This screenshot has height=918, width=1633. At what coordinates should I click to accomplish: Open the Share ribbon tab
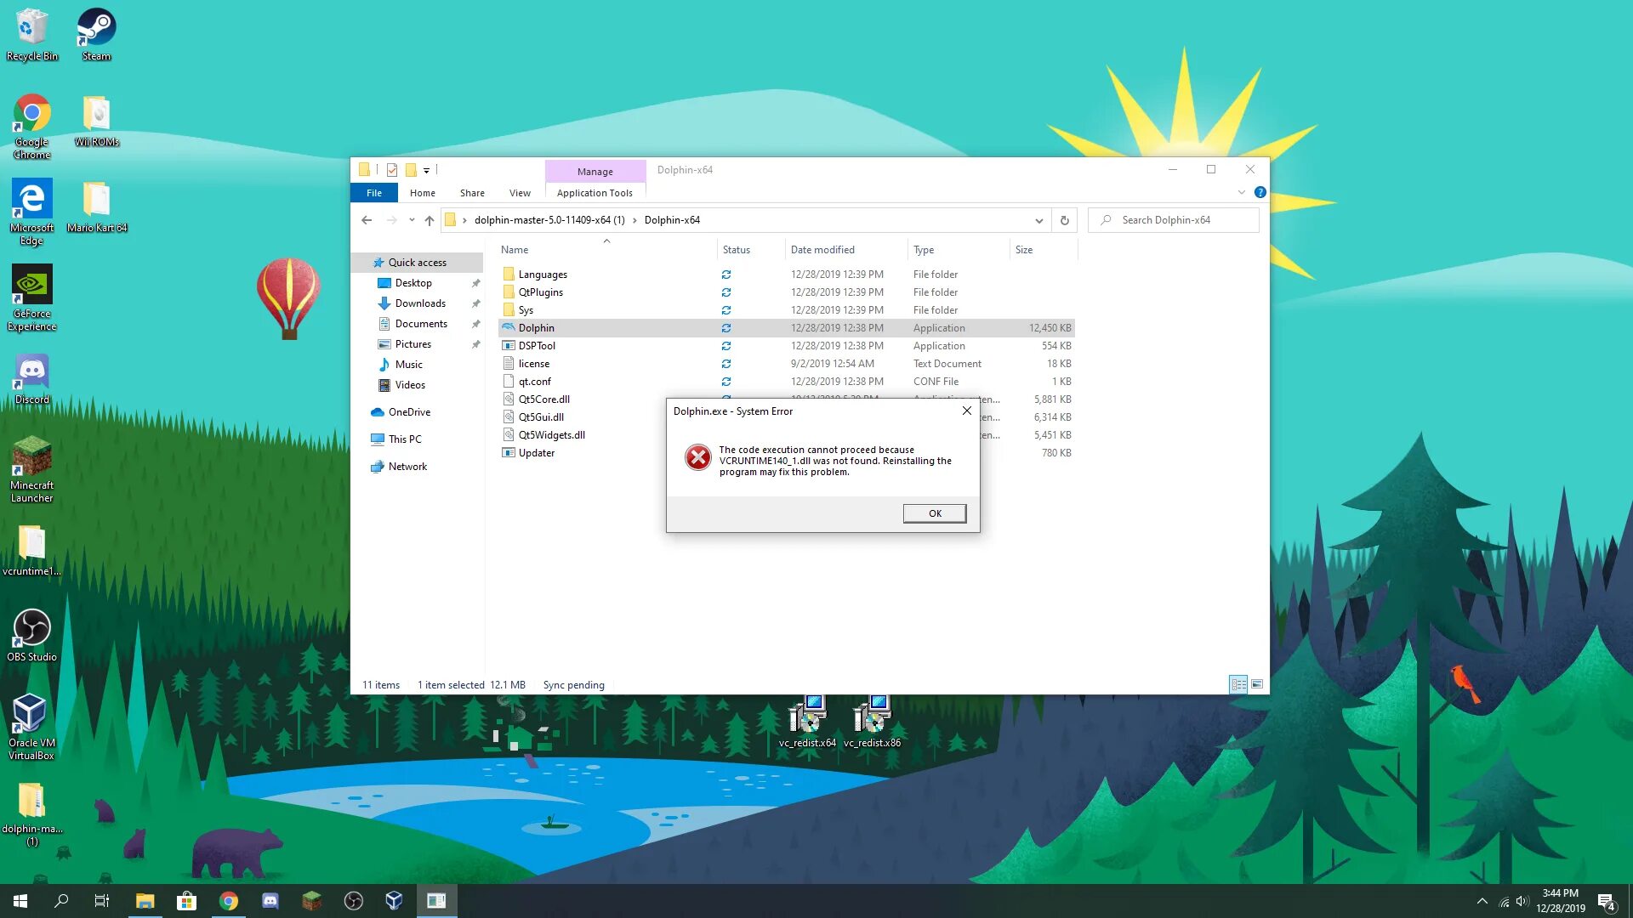click(x=472, y=193)
